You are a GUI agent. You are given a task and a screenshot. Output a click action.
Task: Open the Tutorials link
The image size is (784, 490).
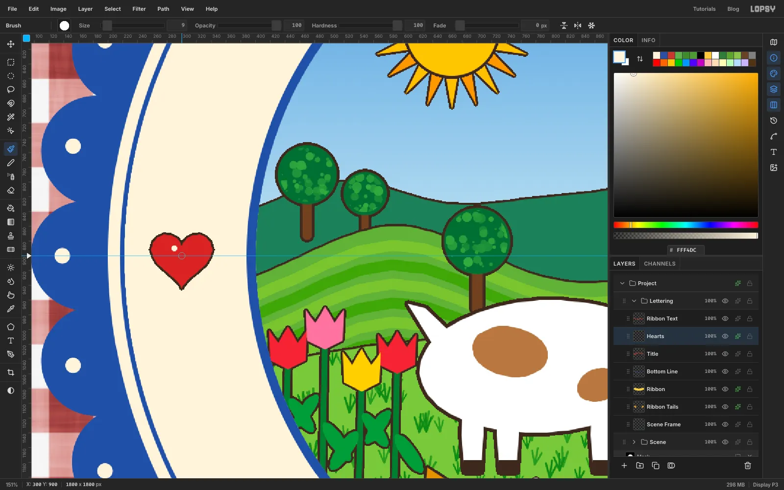coord(704,9)
